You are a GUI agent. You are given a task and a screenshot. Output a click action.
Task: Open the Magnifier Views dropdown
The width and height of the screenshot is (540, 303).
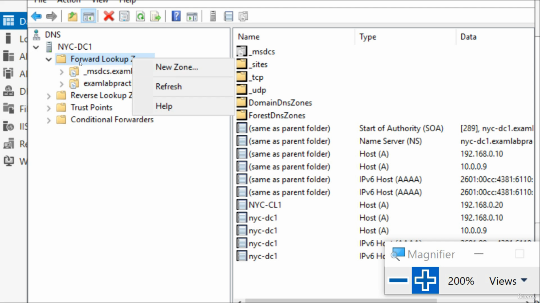(x=508, y=281)
